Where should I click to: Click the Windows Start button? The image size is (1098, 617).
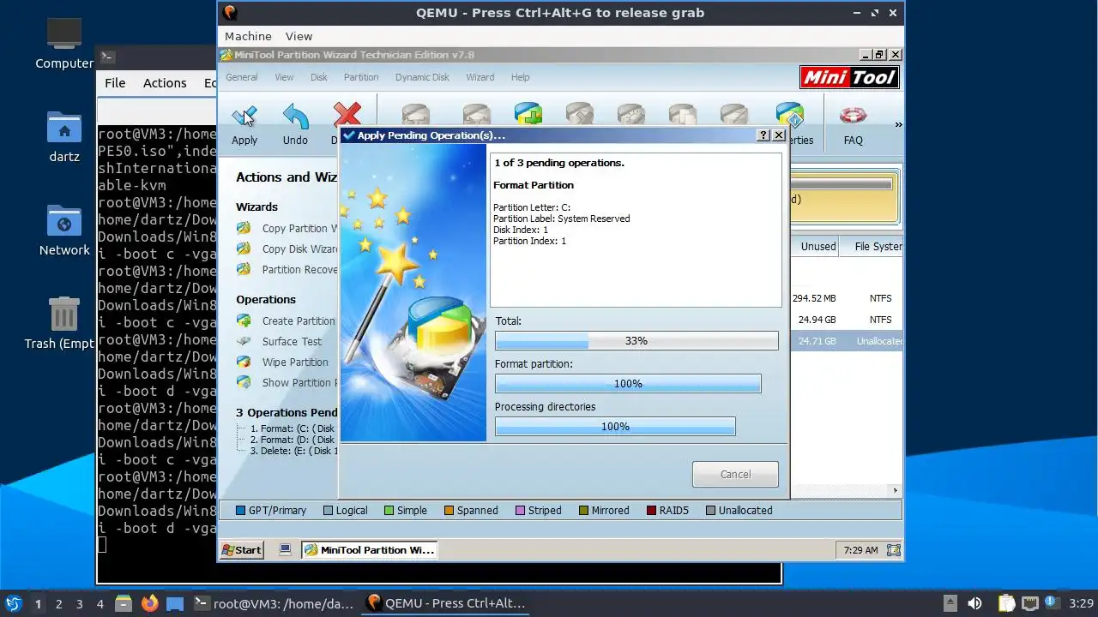point(242,550)
